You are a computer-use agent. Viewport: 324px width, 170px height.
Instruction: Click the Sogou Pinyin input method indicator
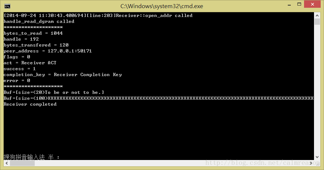[31, 157]
